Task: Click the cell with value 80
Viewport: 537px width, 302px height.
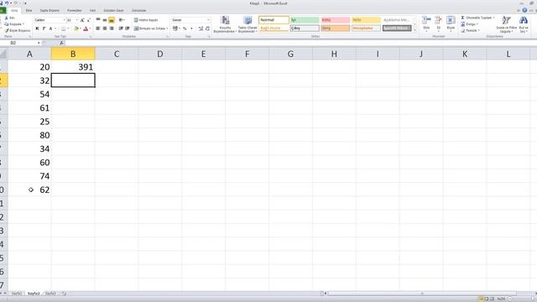Action: 29,135
